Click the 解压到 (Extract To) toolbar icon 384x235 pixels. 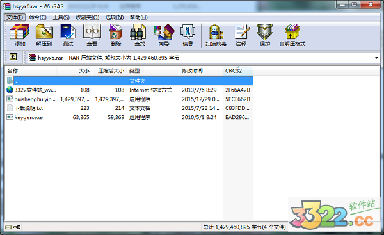[44, 32]
